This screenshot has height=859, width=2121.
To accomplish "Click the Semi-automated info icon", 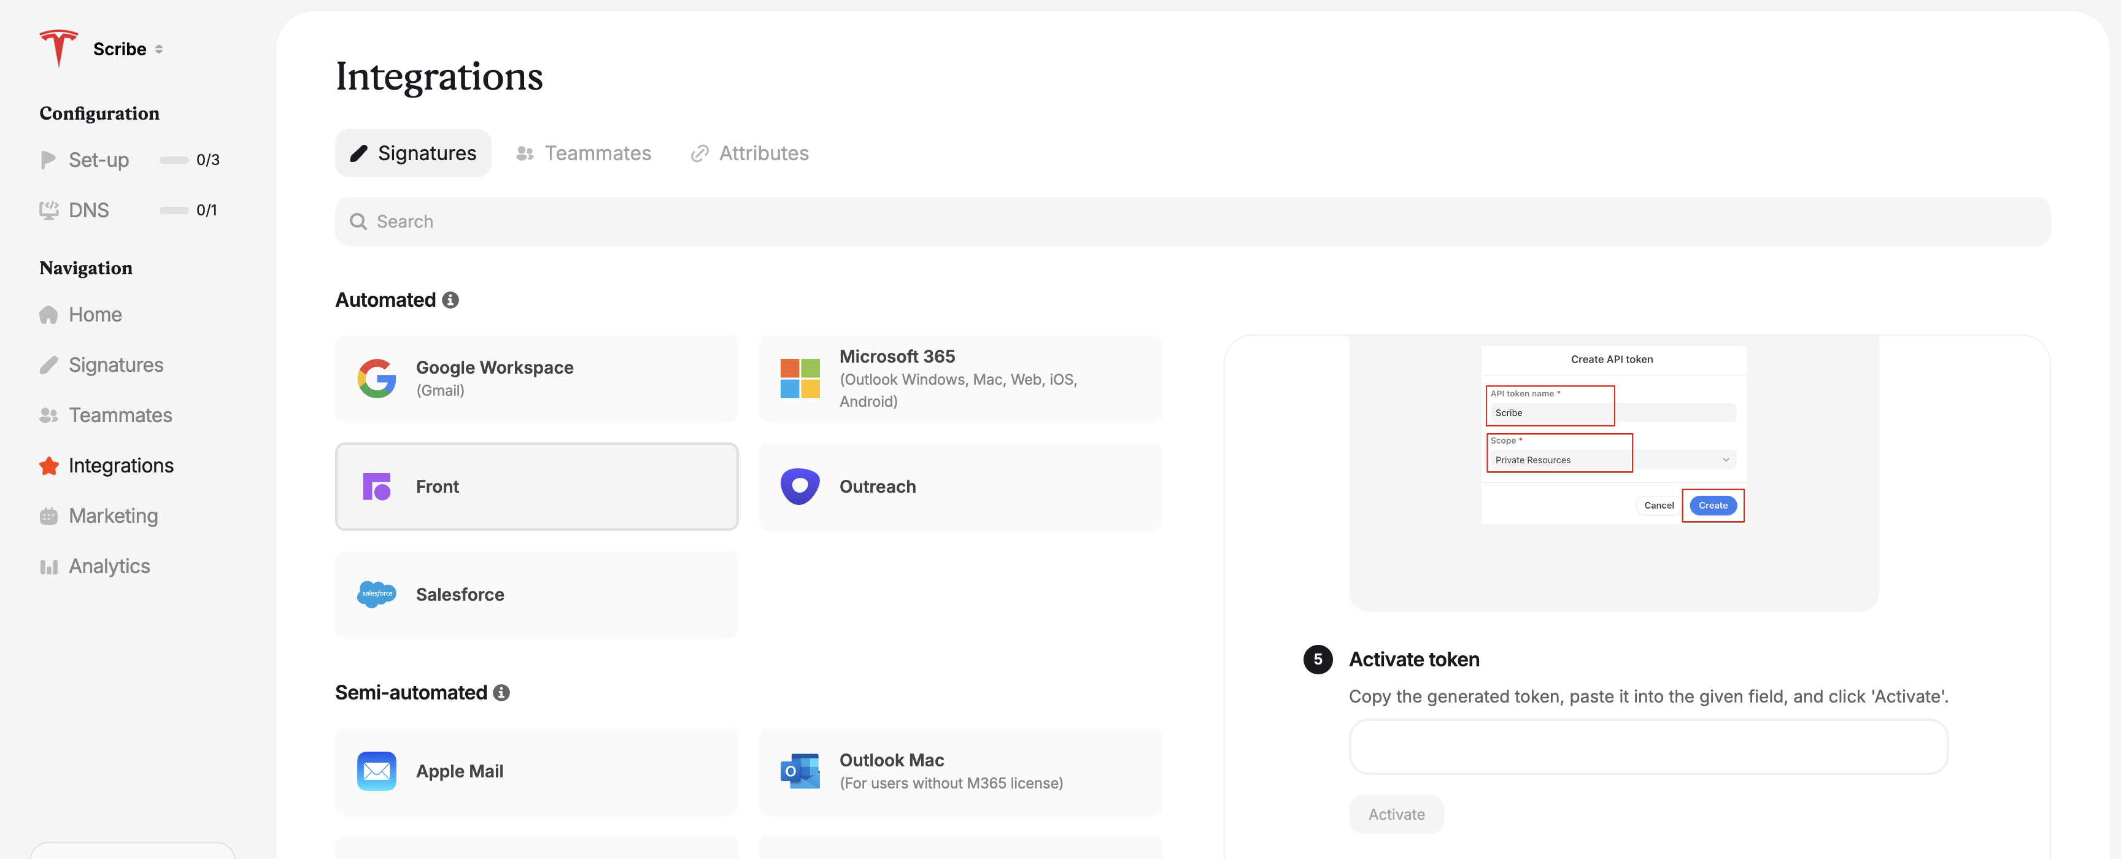I will (x=501, y=693).
